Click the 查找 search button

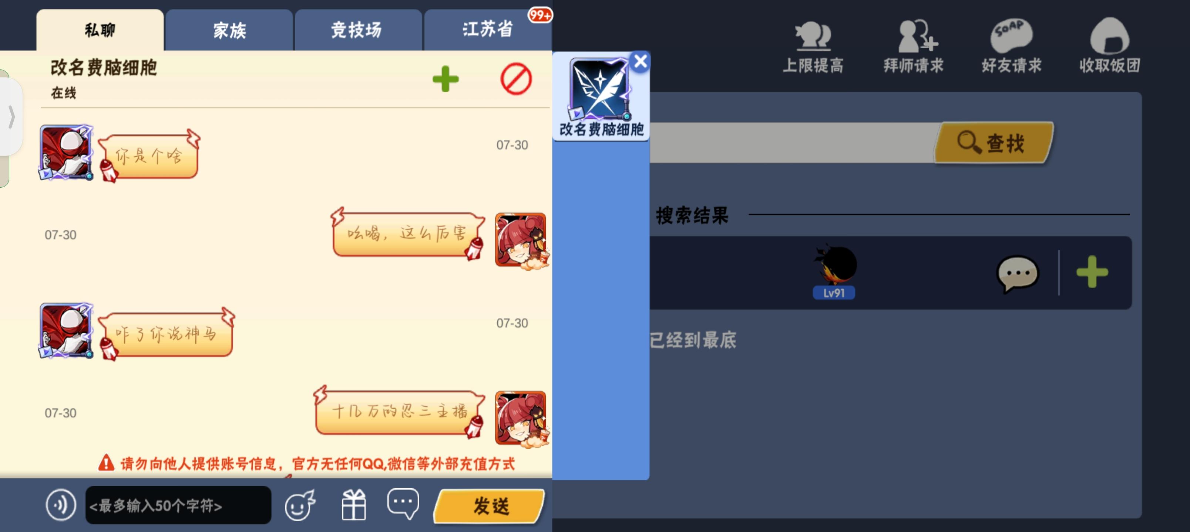click(994, 143)
